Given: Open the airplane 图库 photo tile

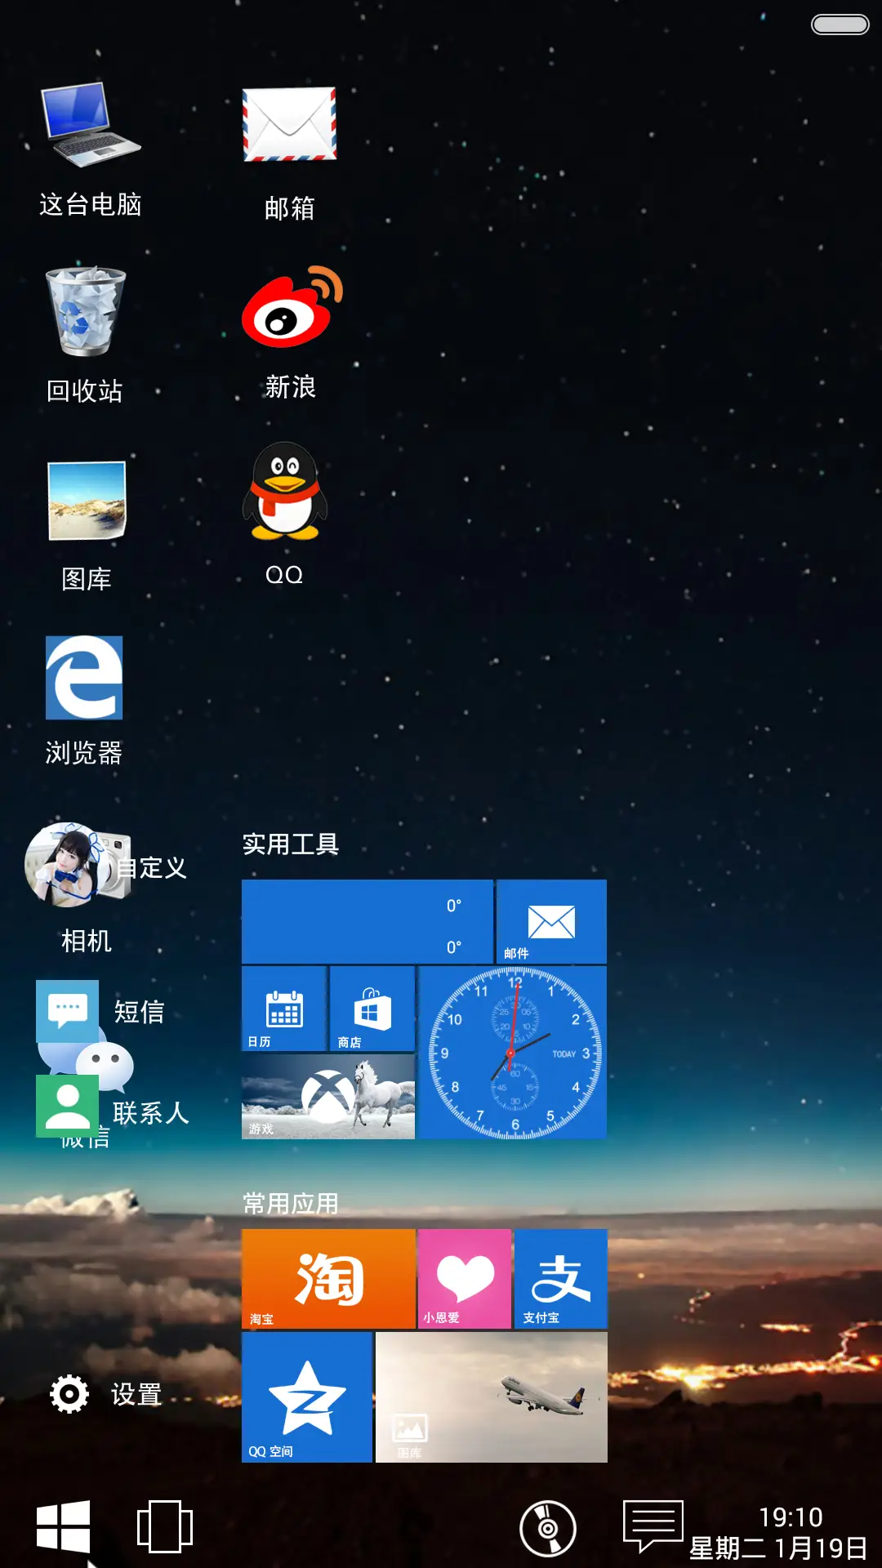Looking at the screenshot, I should [492, 1396].
